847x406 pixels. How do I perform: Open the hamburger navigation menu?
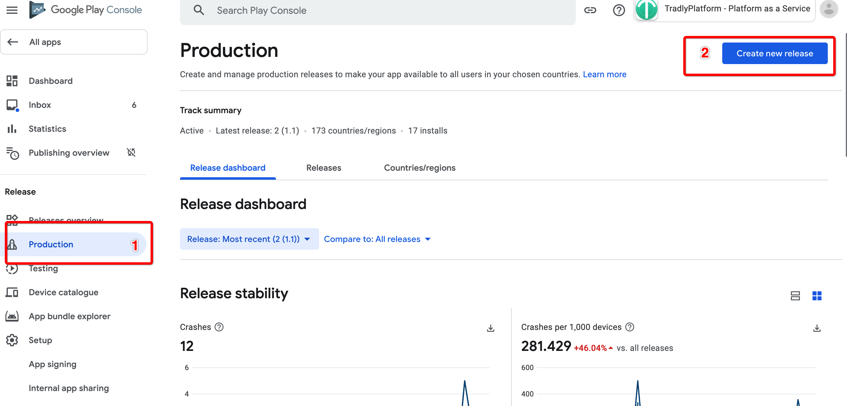tap(12, 10)
